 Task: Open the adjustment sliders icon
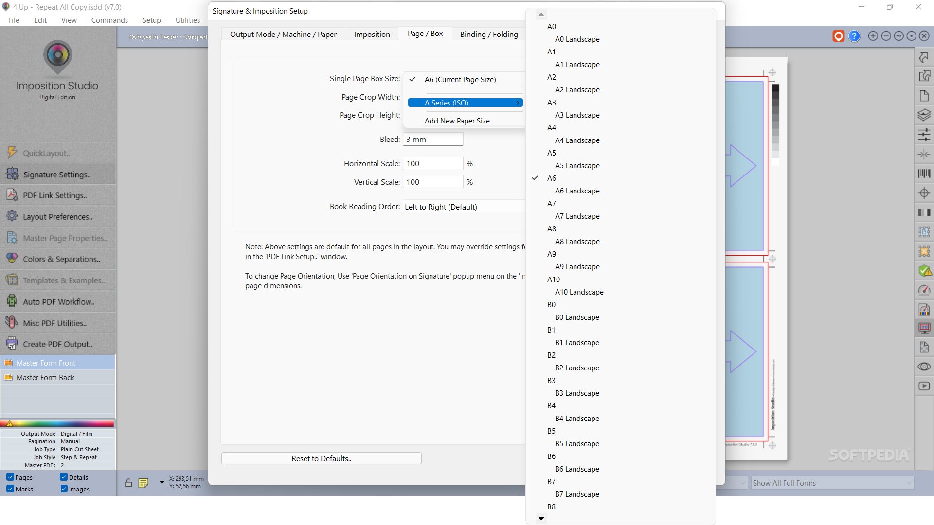[x=924, y=135]
